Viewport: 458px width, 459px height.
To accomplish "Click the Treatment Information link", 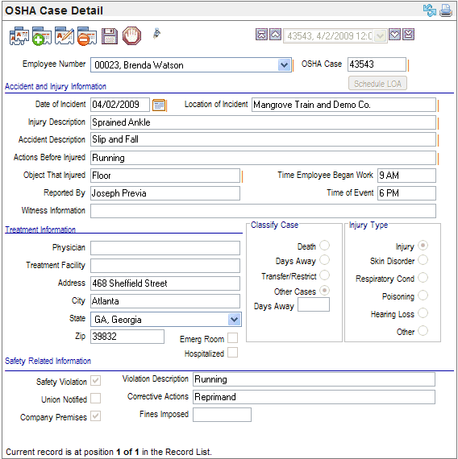I will click(40, 229).
